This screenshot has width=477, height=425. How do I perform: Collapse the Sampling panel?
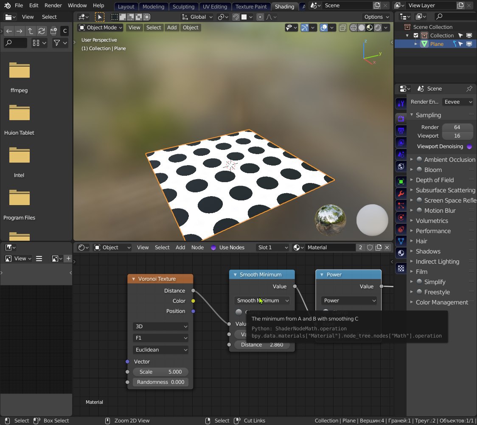(428, 115)
